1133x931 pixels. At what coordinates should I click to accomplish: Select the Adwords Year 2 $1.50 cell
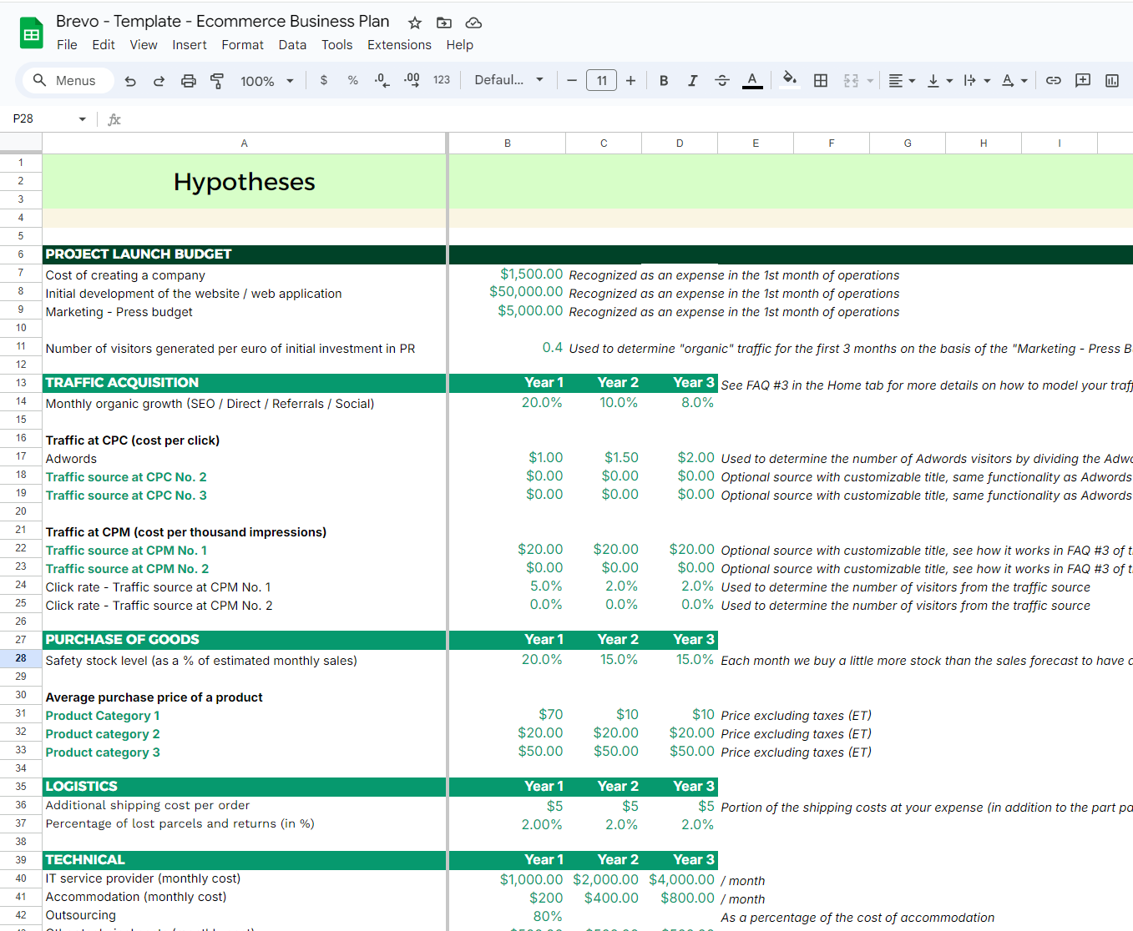(x=604, y=457)
